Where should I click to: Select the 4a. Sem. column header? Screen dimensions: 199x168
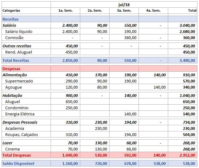pyautogui.click(x=153, y=10)
